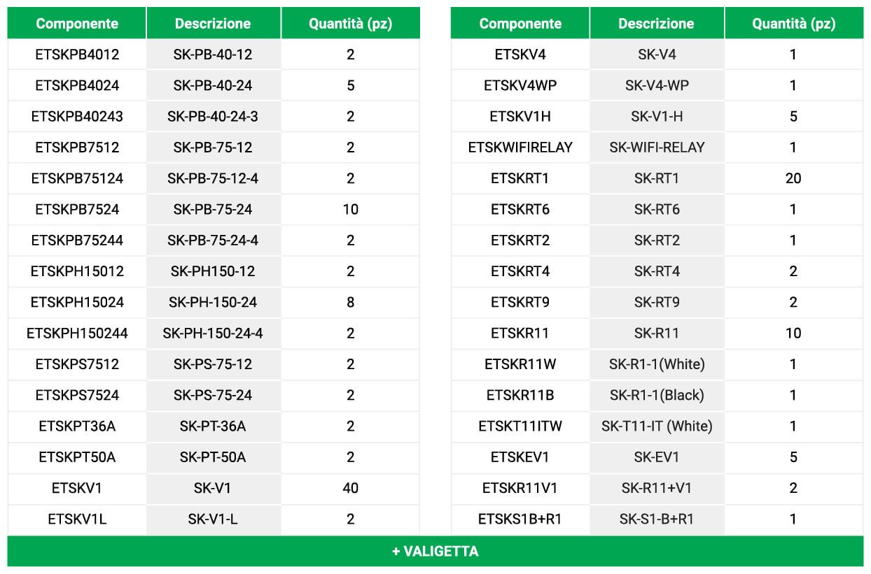Viewport: 871px width, 574px height.
Task: Click the ETSKRT9 component cell
Action: pyautogui.click(x=520, y=302)
